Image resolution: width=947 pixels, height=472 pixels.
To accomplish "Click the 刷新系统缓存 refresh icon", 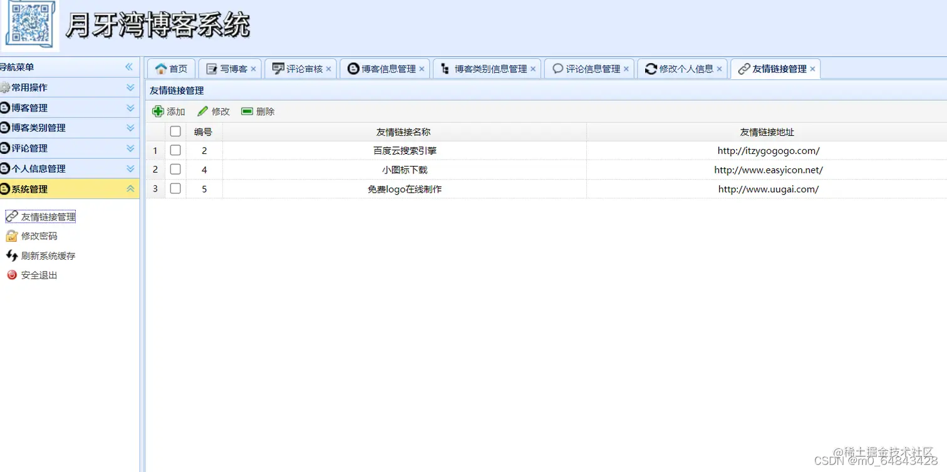I will (x=11, y=255).
